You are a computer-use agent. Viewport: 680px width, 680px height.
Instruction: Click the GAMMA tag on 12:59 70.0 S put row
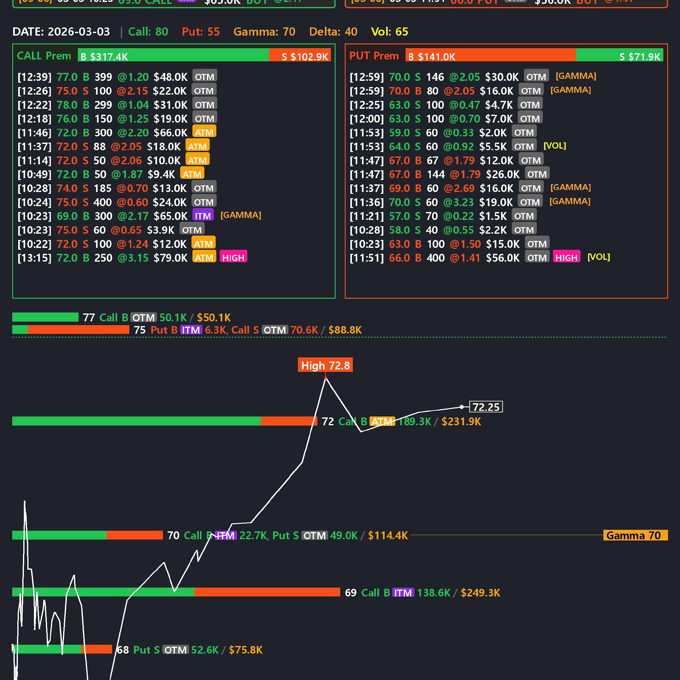coord(576,76)
